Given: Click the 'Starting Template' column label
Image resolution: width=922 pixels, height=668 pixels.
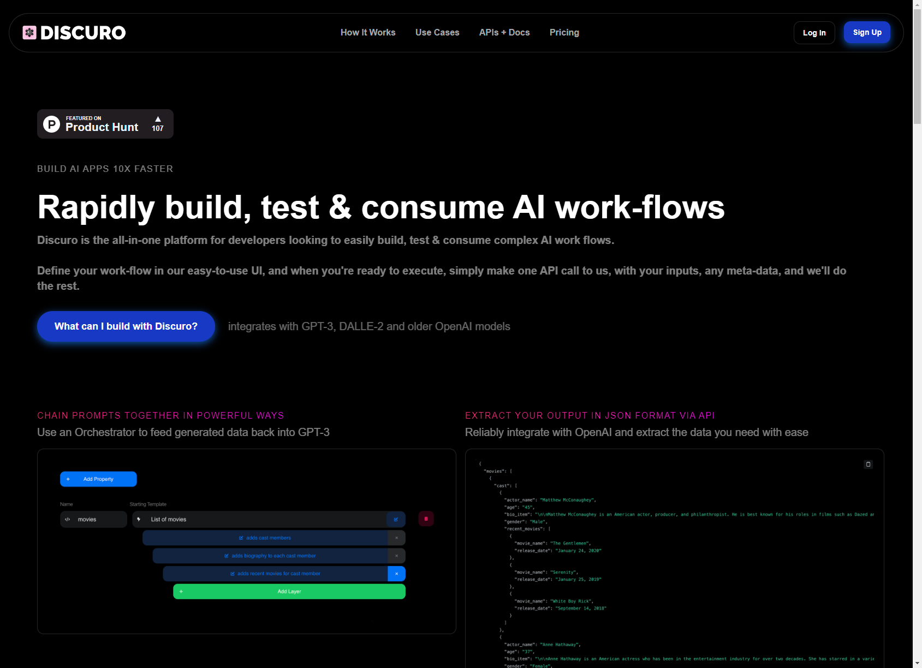Looking at the screenshot, I should tap(148, 504).
